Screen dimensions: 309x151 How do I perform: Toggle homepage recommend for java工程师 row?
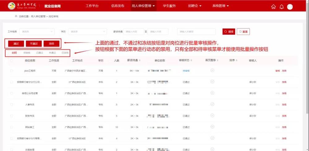tap(212, 71)
